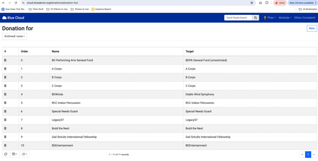This screenshot has height=161, width=318.
Task: Go back using browser back arrow
Action: tap(3, 3)
